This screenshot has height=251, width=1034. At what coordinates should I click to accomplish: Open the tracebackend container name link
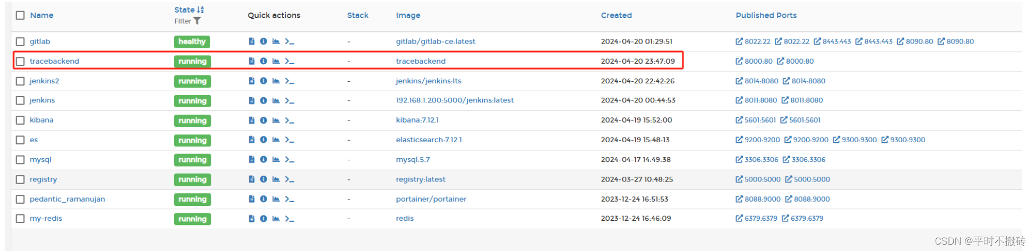point(54,61)
